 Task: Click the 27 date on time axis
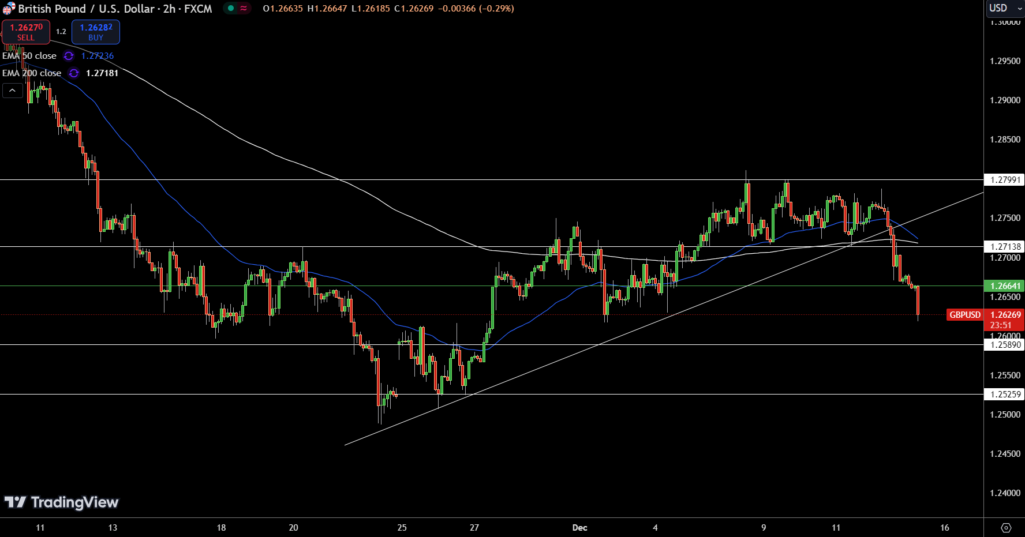point(474,528)
